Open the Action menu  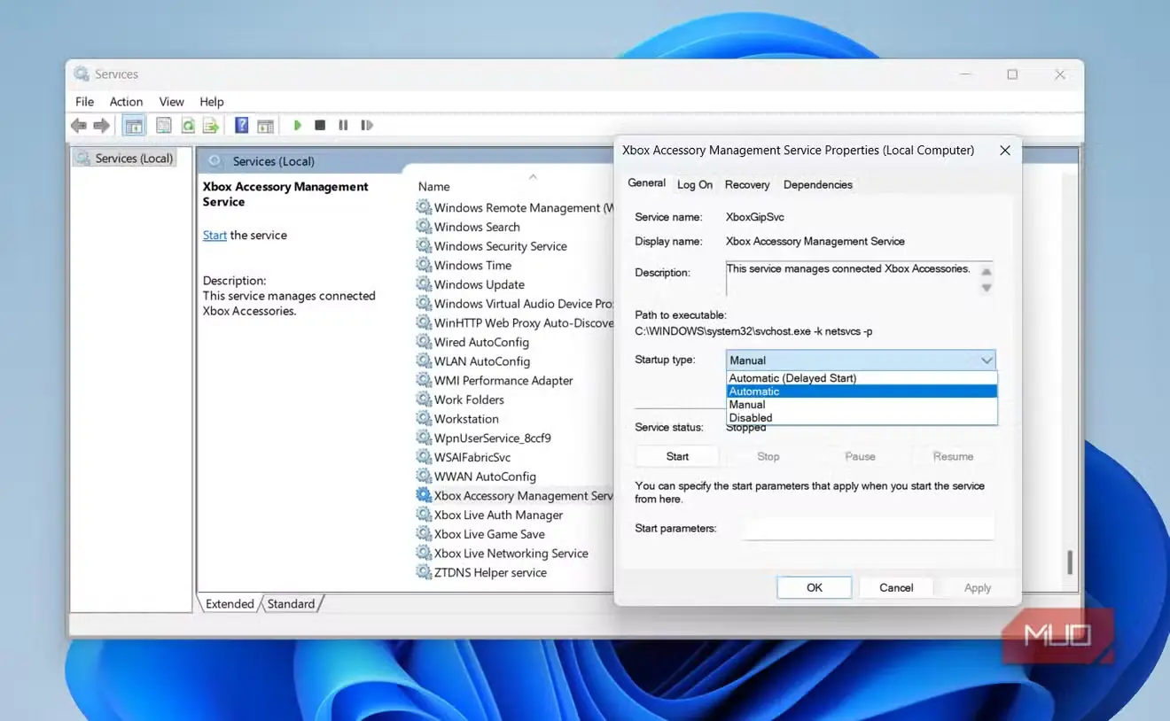[x=126, y=102]
